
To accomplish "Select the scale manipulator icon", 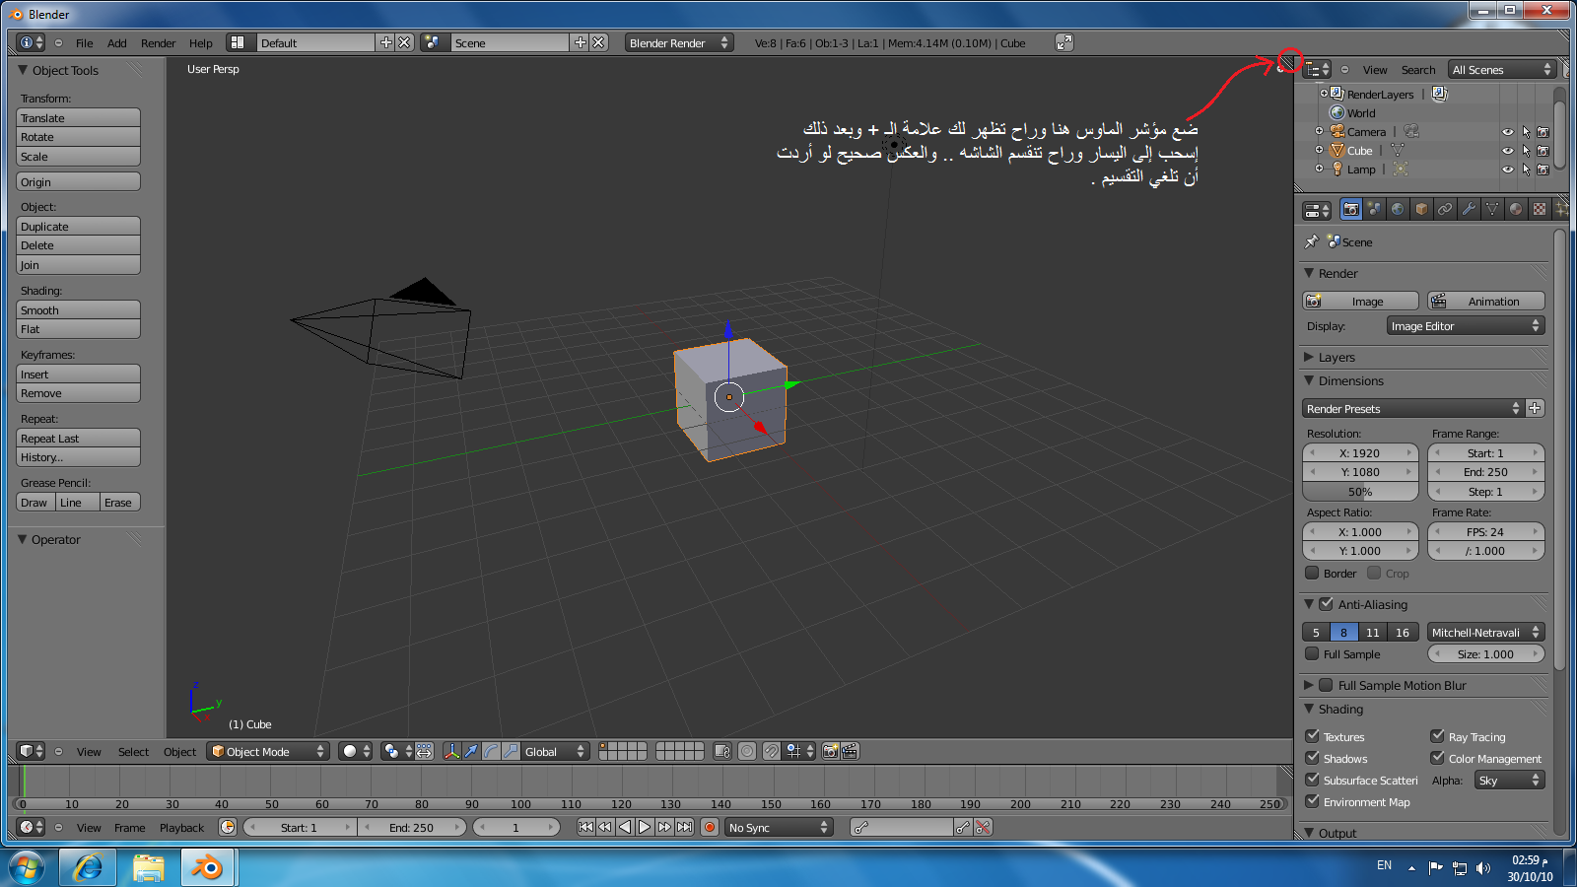I will tap(511, 751).
